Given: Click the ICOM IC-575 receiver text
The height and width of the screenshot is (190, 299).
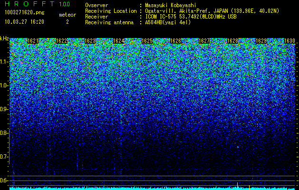Looking at the screenshot, I should (191, 17).
